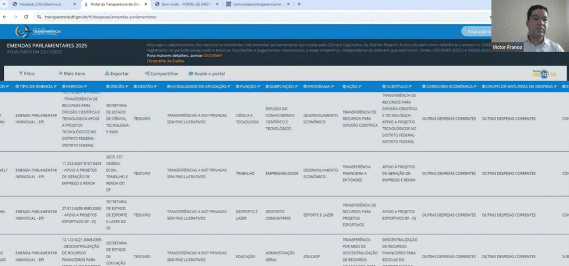The height and width of the screenshot is (266, 569).
Task: Open the PROGRAMA column filter arrow
Action: [332, 87]
